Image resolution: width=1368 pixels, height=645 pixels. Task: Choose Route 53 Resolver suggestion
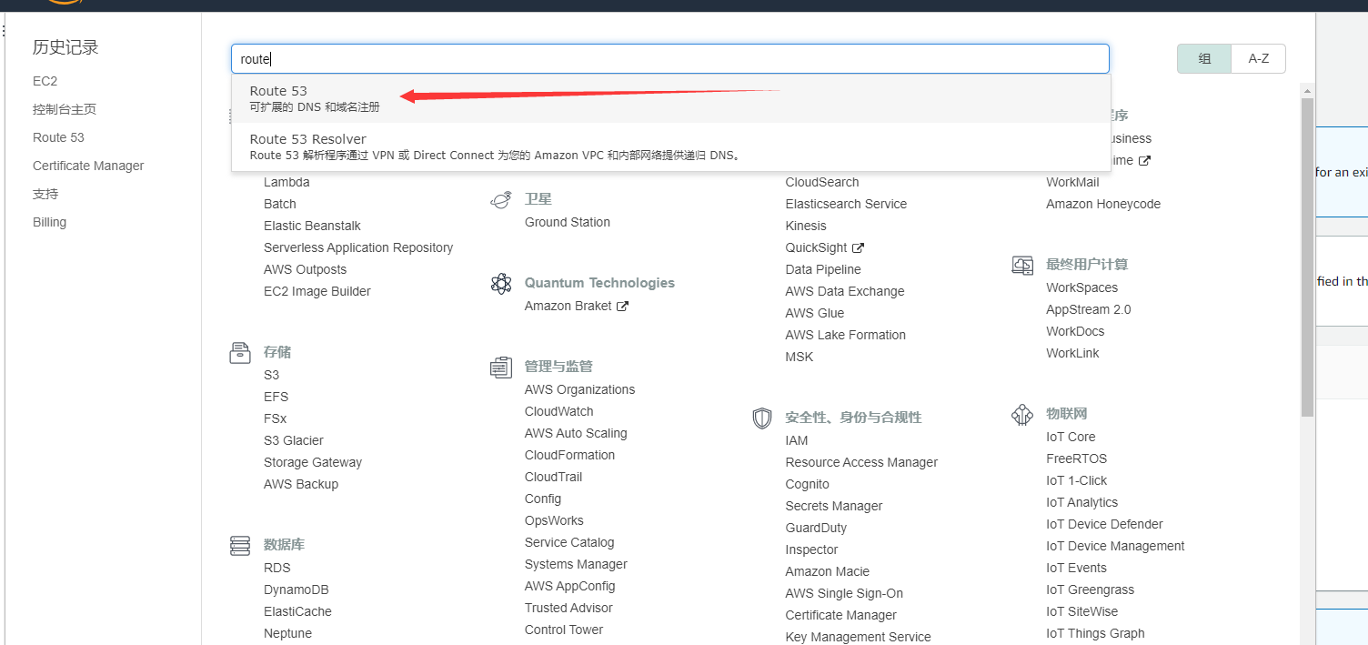point(308,139)
